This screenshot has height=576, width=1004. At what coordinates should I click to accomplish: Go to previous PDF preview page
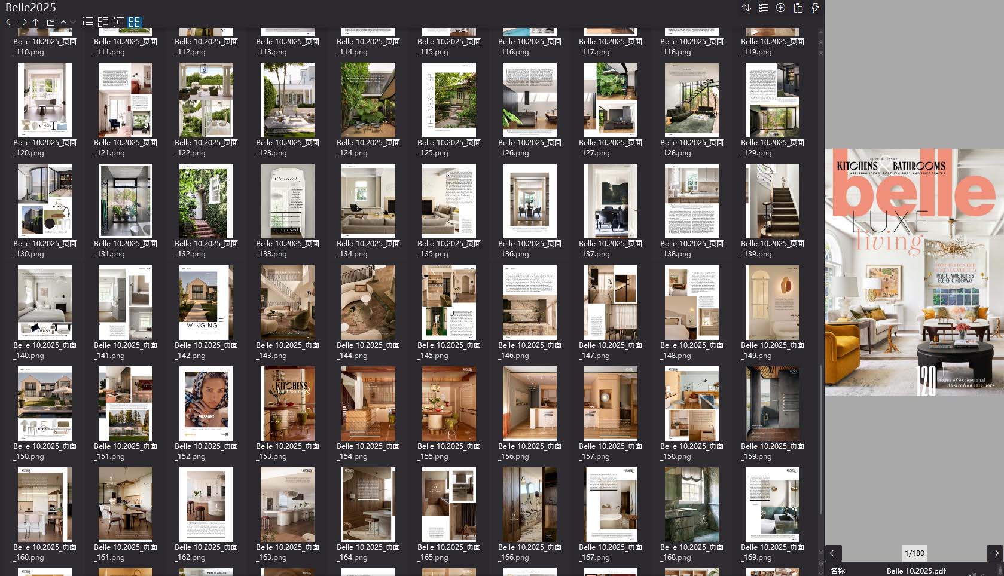point(834,553)
